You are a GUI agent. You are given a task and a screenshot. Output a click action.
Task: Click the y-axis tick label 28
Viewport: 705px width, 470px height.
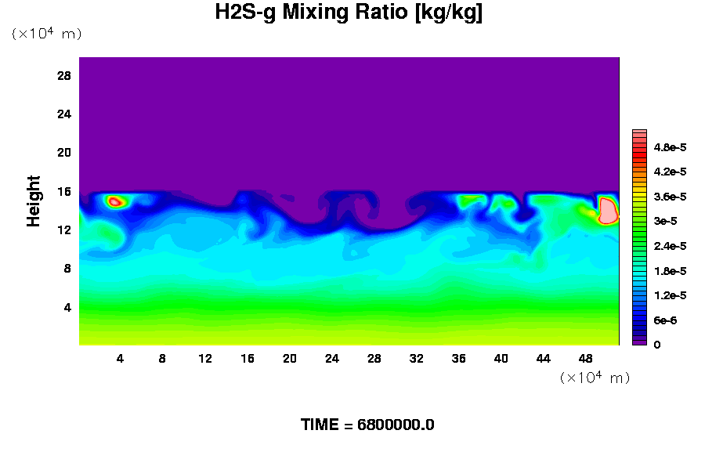(64, 76)
